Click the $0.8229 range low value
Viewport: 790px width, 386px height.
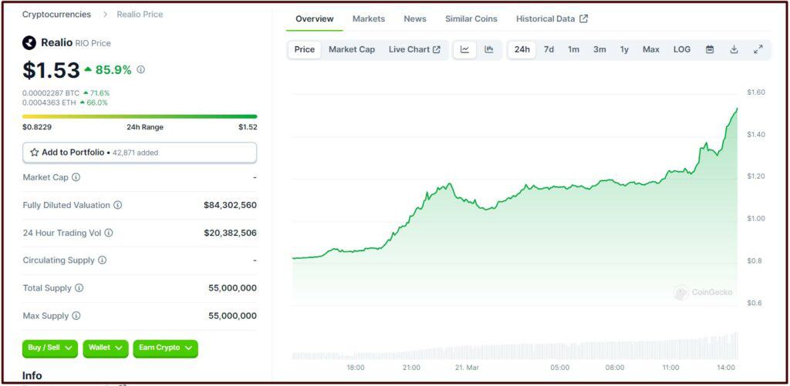pyautogui.click(x=37, y=127)
